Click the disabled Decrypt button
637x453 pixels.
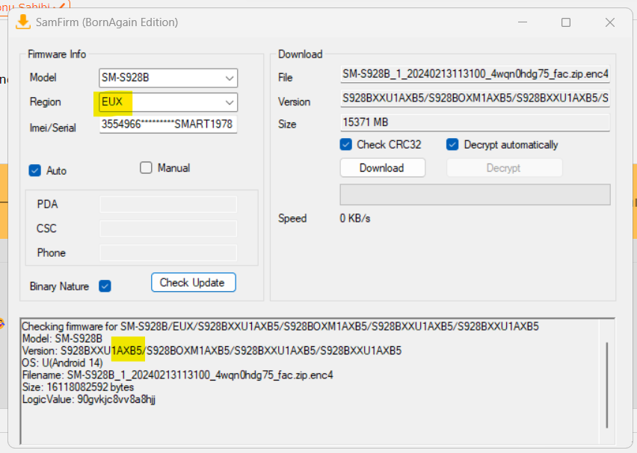pos(504,168)
